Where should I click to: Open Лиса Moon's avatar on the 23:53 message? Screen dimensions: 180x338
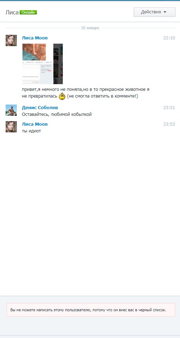click(x=11, y=127)
